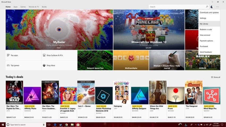Open Payment options from the menu
Viewport: 226px width, 127px height.
[x=209, y=41]
